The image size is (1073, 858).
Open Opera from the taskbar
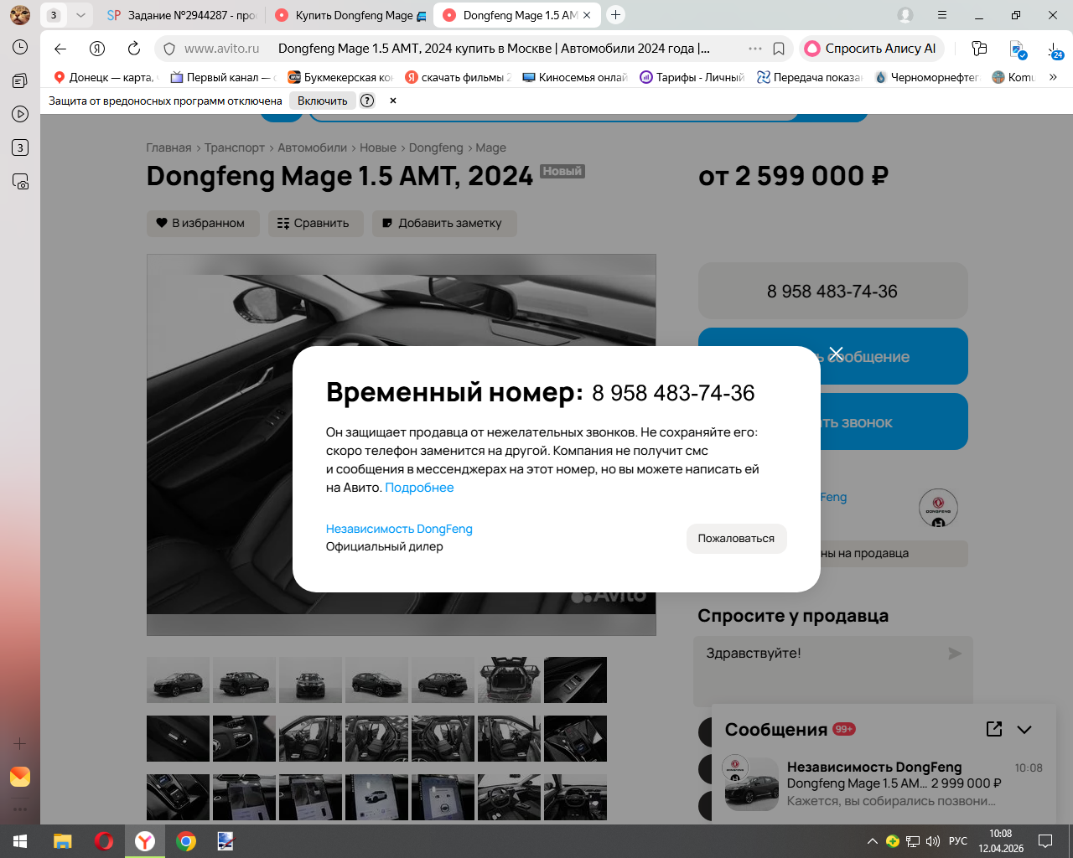pyautogui.click(x=104, y=841)
